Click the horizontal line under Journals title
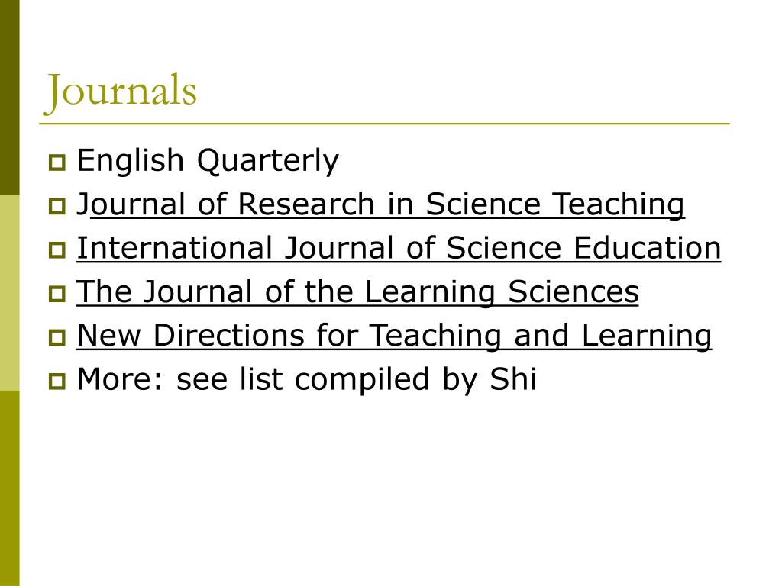The width and height of the screenshot is (782, 586). click(x=385, y=123)
